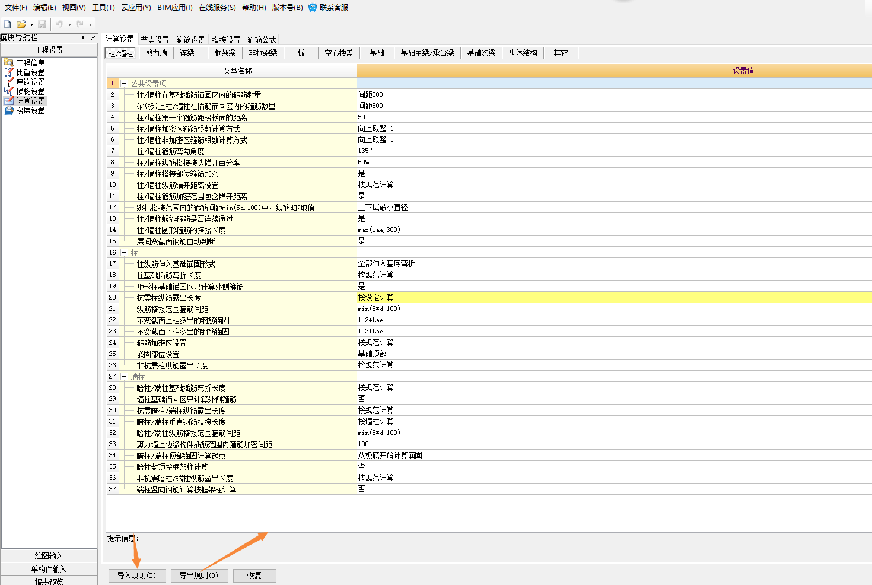This screenshot has width=872, height=585.
Task: Click the Open folder toolbar icon
Action: pos(21,24)
